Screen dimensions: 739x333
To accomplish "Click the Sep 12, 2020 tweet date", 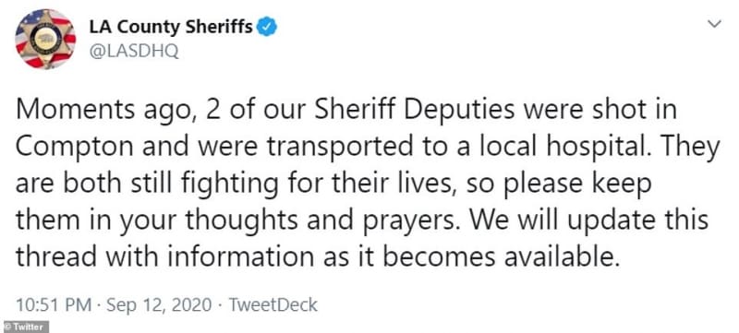I will tap(158, 305).
